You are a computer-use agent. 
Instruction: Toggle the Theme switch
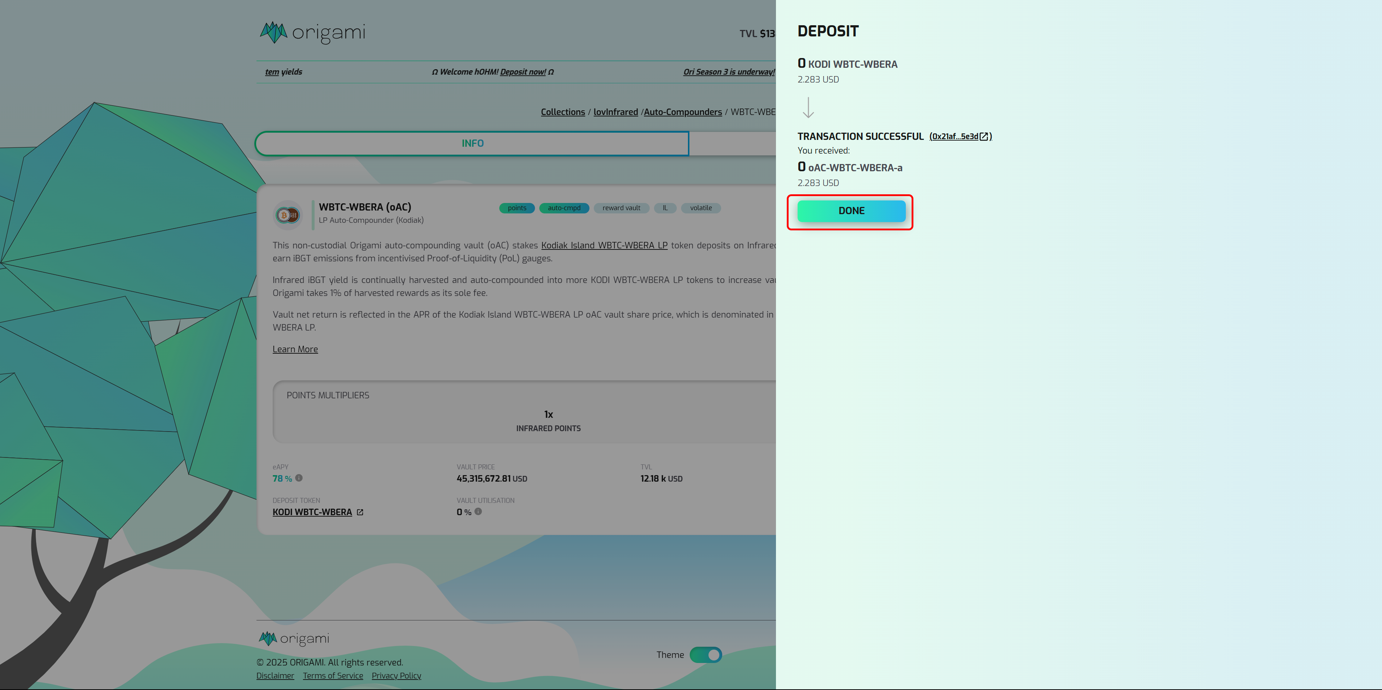706,655
